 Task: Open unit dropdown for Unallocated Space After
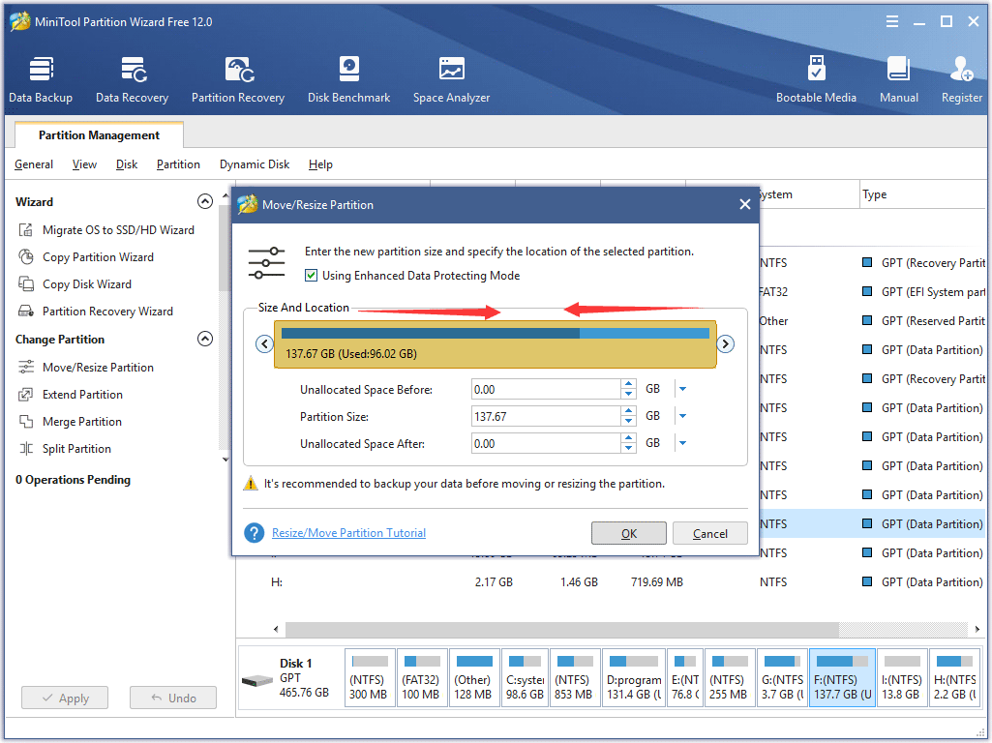682,444
